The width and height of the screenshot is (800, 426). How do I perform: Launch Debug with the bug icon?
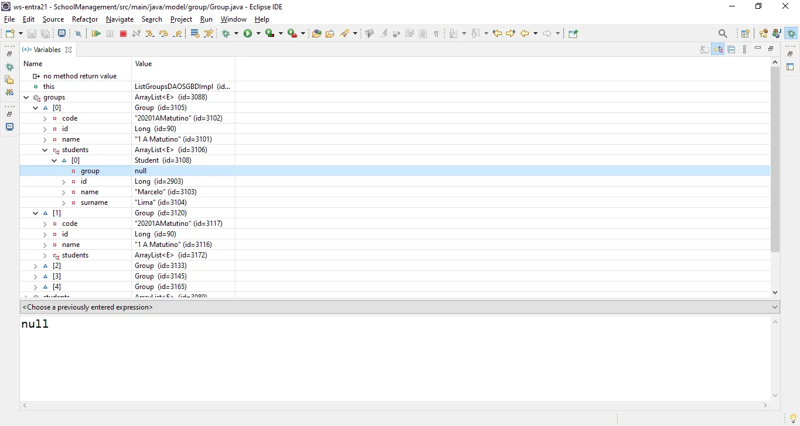point(226,33)
